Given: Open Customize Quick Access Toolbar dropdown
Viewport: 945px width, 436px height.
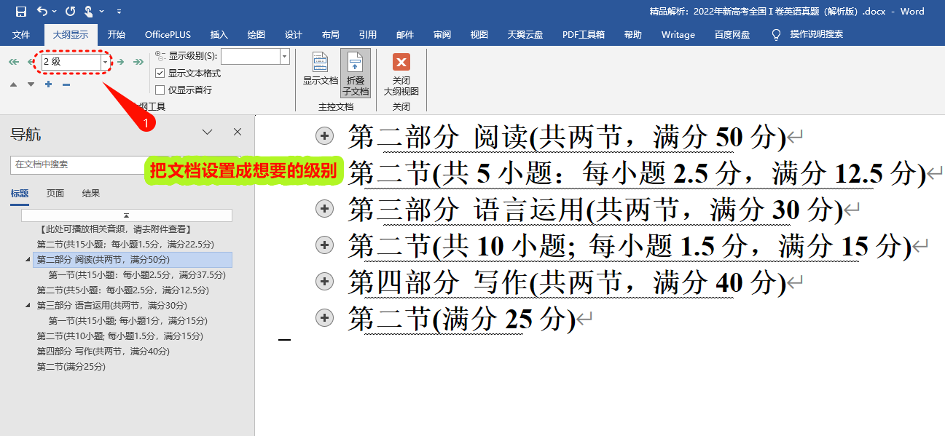Looking at the screenshot, I should point(119,12).
